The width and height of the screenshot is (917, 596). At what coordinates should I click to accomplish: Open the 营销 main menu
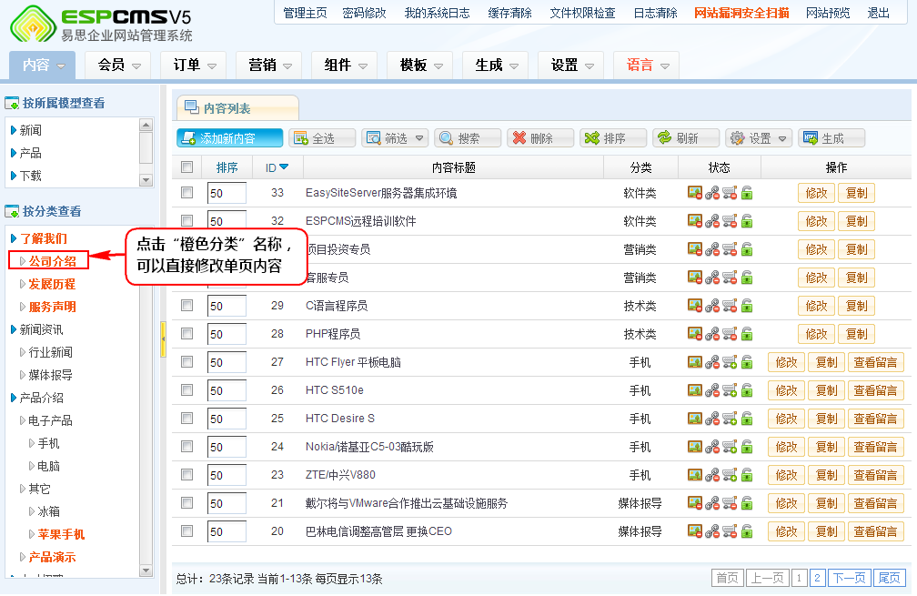coord(269,65)
